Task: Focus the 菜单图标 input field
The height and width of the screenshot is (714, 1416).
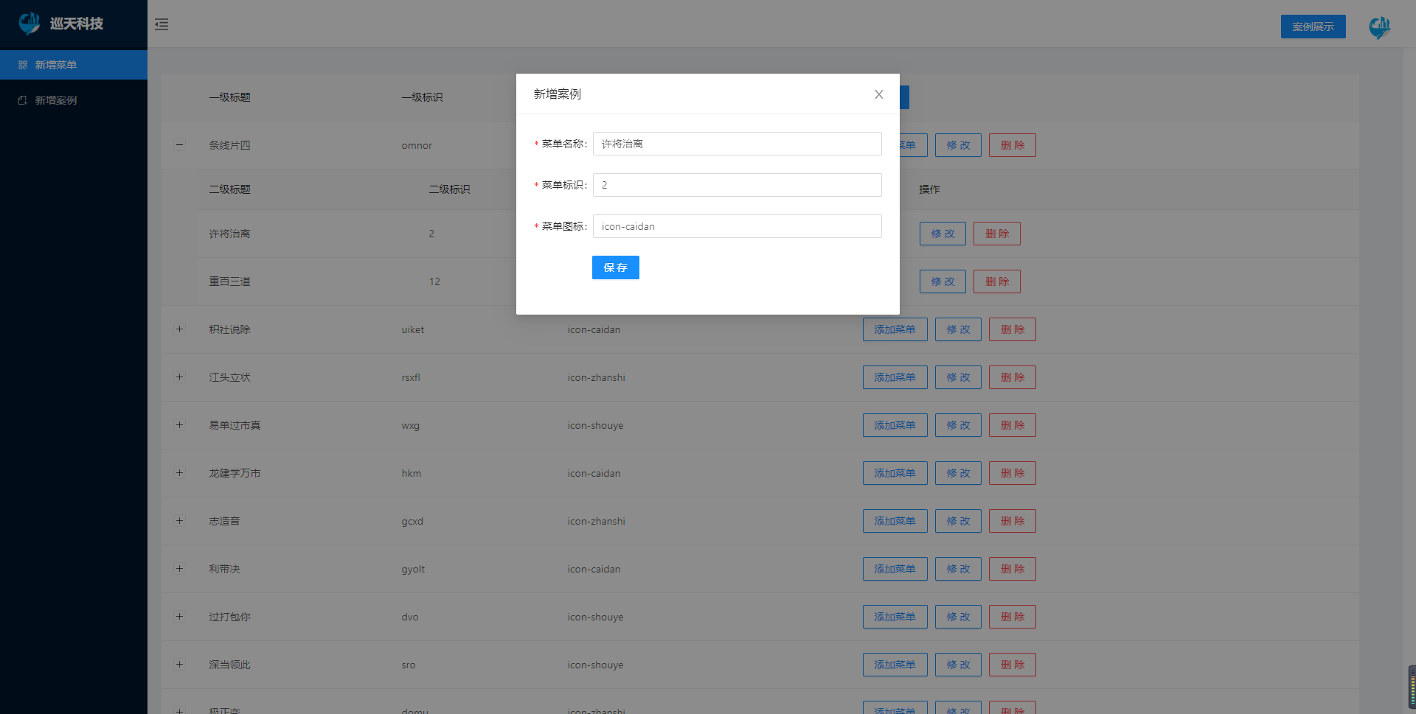Action: (x=737, y=226)
